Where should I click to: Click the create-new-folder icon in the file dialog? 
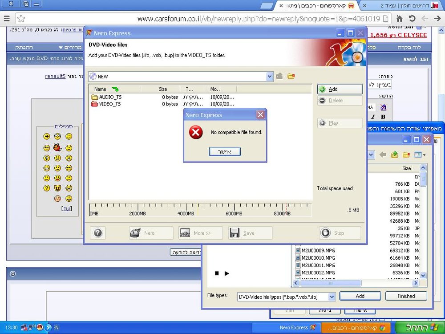[x=406, y=155]
